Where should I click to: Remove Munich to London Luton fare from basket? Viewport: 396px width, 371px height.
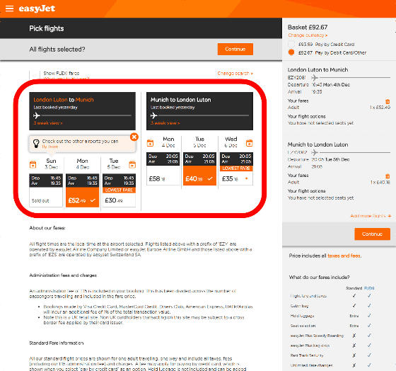[x=388, y=176]
